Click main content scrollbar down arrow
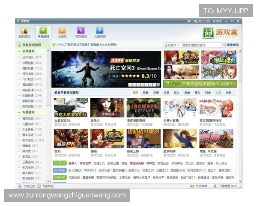This screenshot has height=206, width=257. point(240,182)
